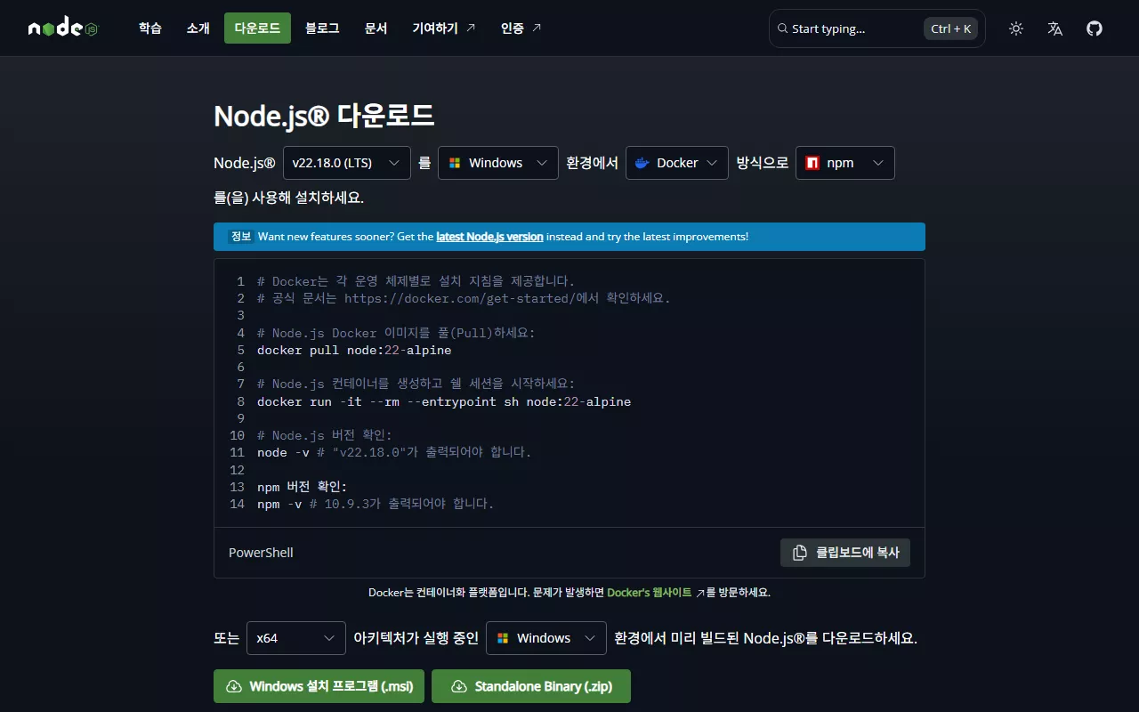Open the Docker's 웹사이트 link
Image resolution: width=1139 pixels, height=712 pixels.
tap(650, 593)
